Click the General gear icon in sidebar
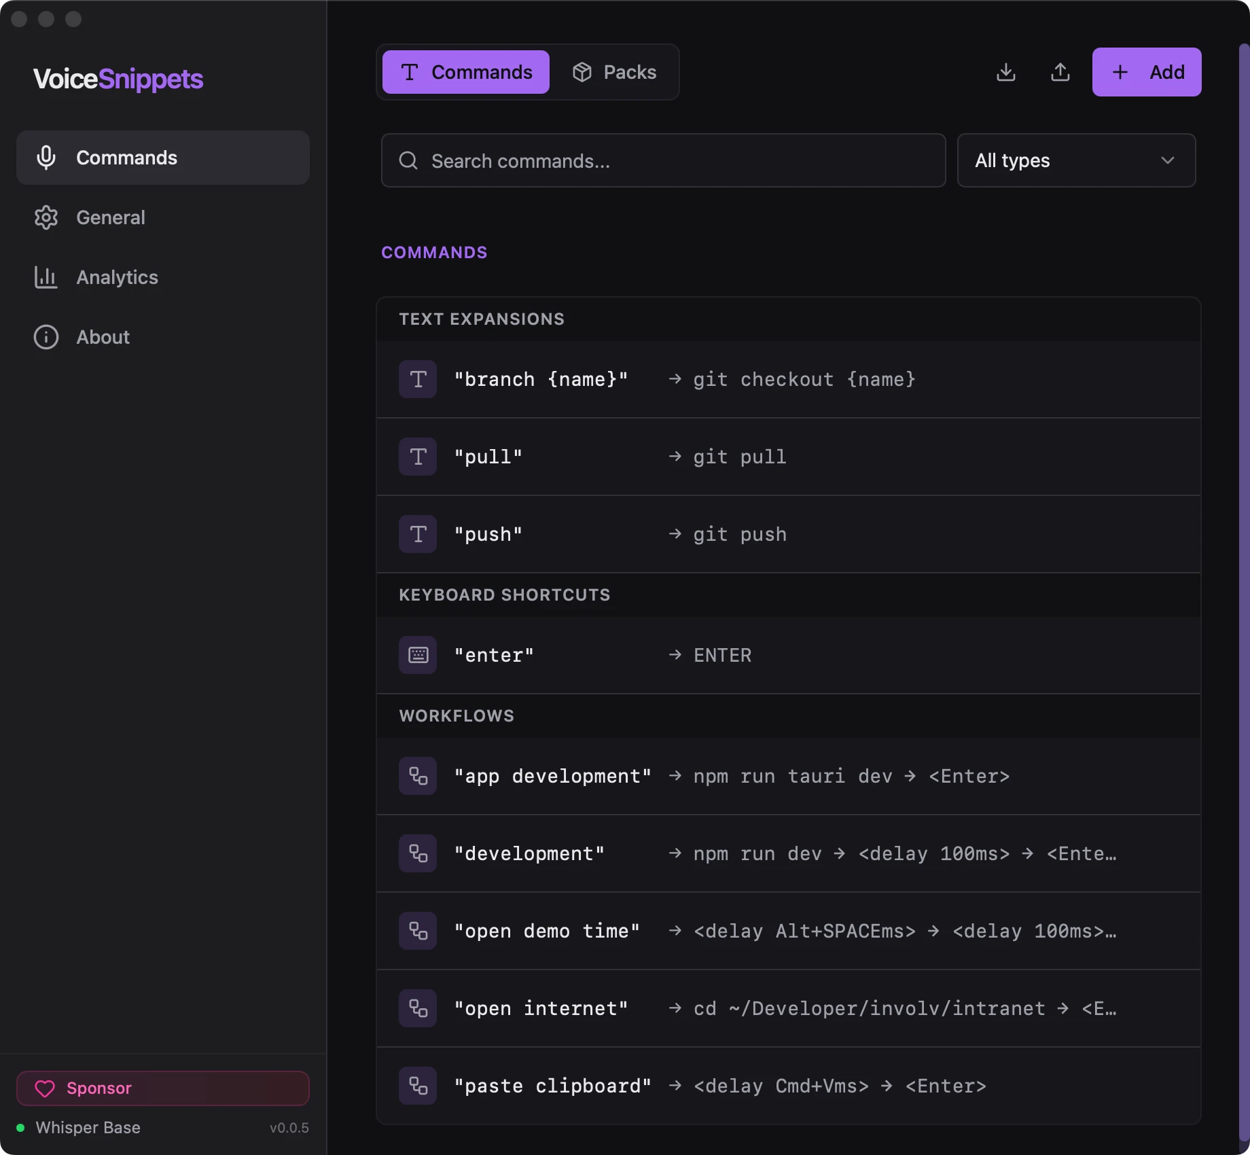The width and height of the screenshot is (1250, 1155). pos(46,217)
